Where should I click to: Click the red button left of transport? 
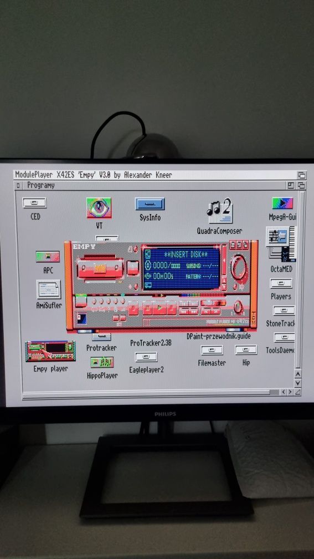click(x=133, y=308)
